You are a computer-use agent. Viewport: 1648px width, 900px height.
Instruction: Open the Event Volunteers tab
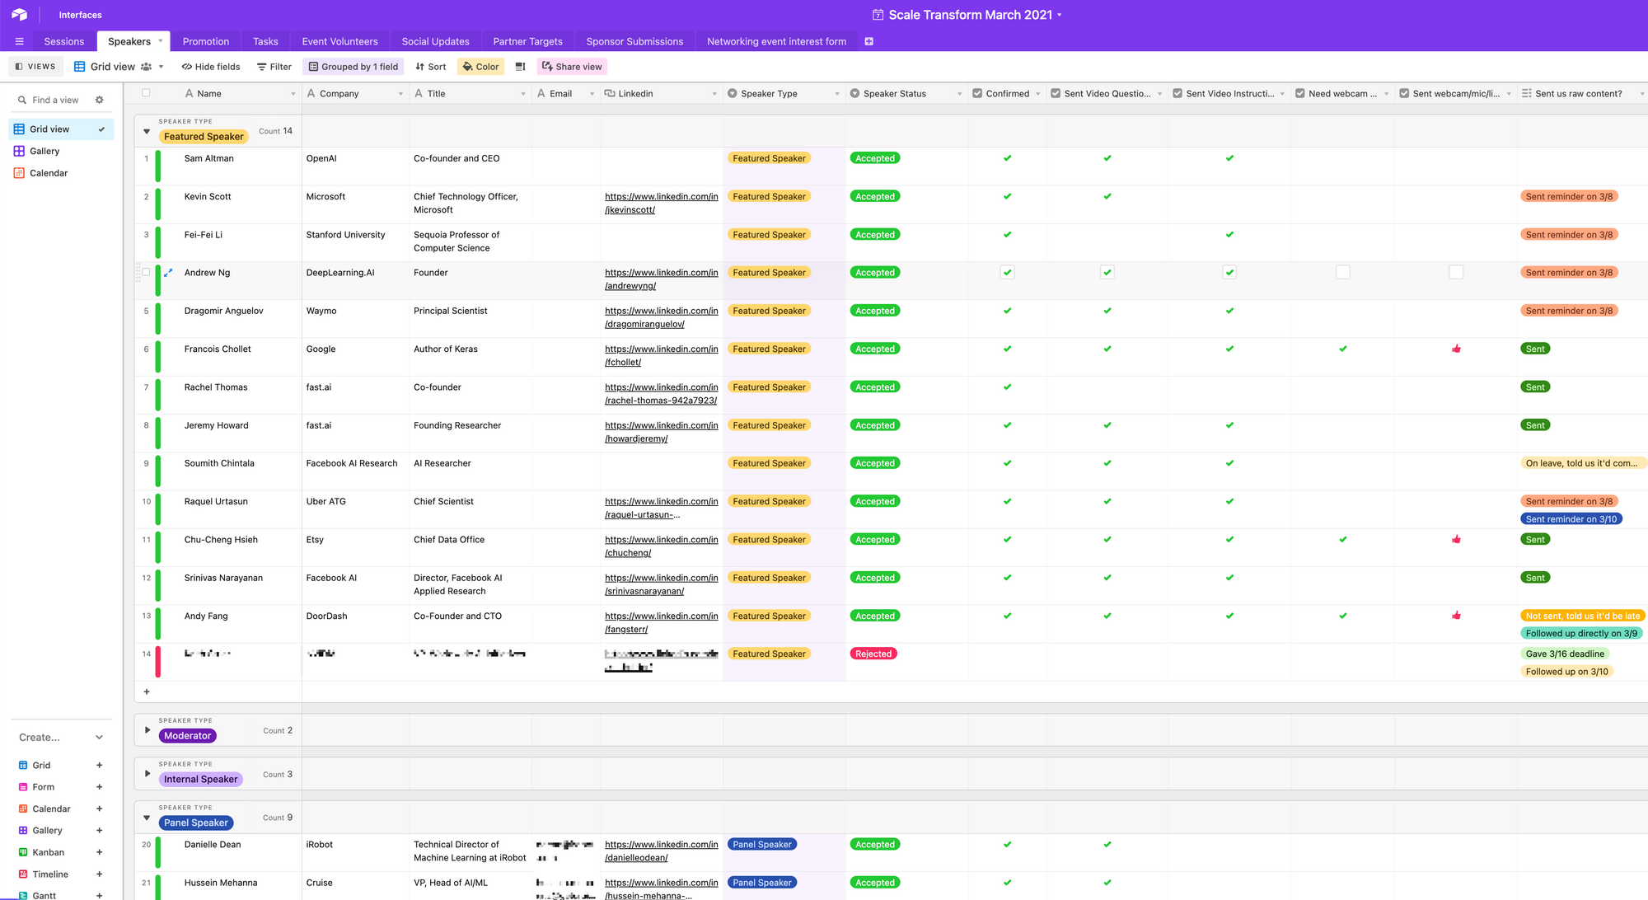[x=339, y=41]
